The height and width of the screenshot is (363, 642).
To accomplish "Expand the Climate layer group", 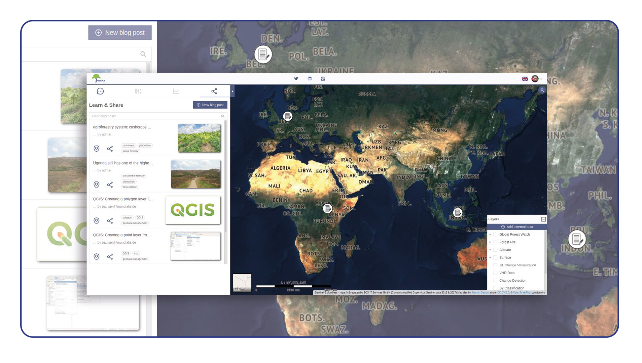I will click(x=490, y=250).
